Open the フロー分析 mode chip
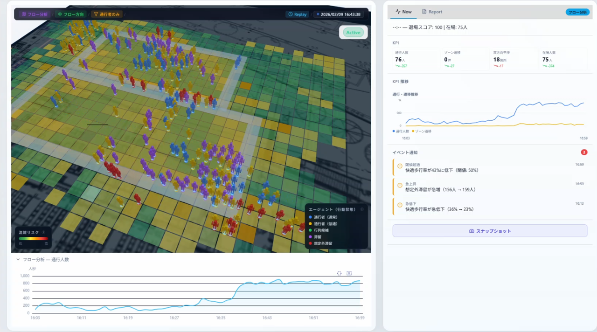The width and height of the screenshot is (597, 332). (34, 14)
